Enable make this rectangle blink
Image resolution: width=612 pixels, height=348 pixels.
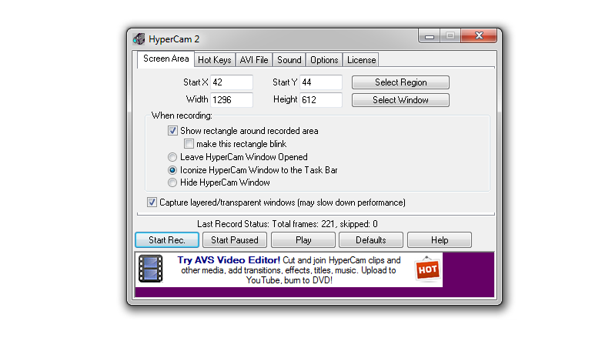point(189,144)
